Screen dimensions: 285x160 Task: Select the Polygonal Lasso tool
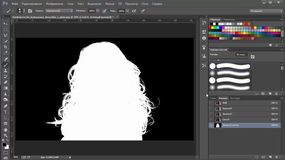[x=5, y=36]
